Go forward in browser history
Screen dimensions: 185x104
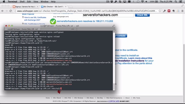click(6, 11)
